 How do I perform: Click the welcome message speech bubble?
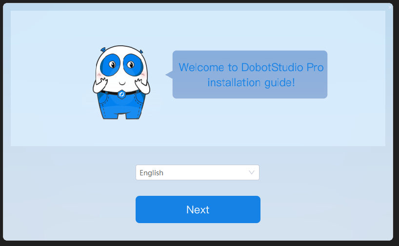(x=247, y=75)
